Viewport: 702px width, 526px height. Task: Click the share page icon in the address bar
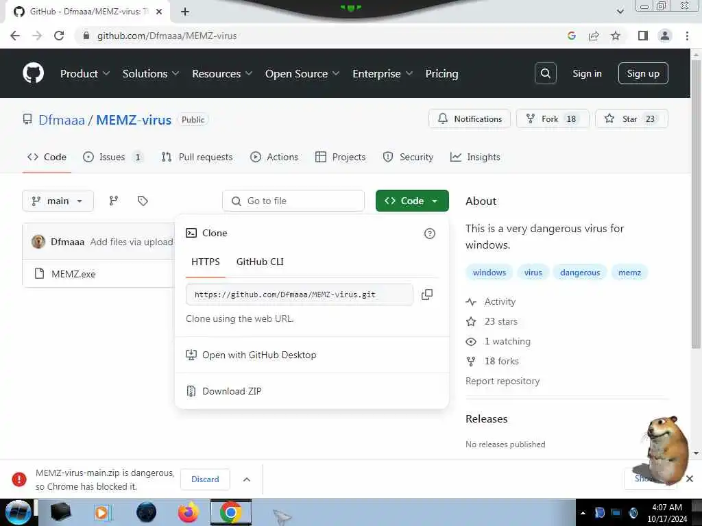click(x=594, y=36)
